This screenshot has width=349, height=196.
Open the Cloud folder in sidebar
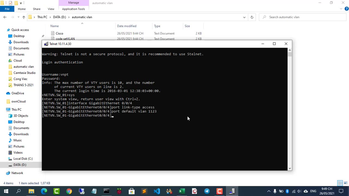[17, 60]
